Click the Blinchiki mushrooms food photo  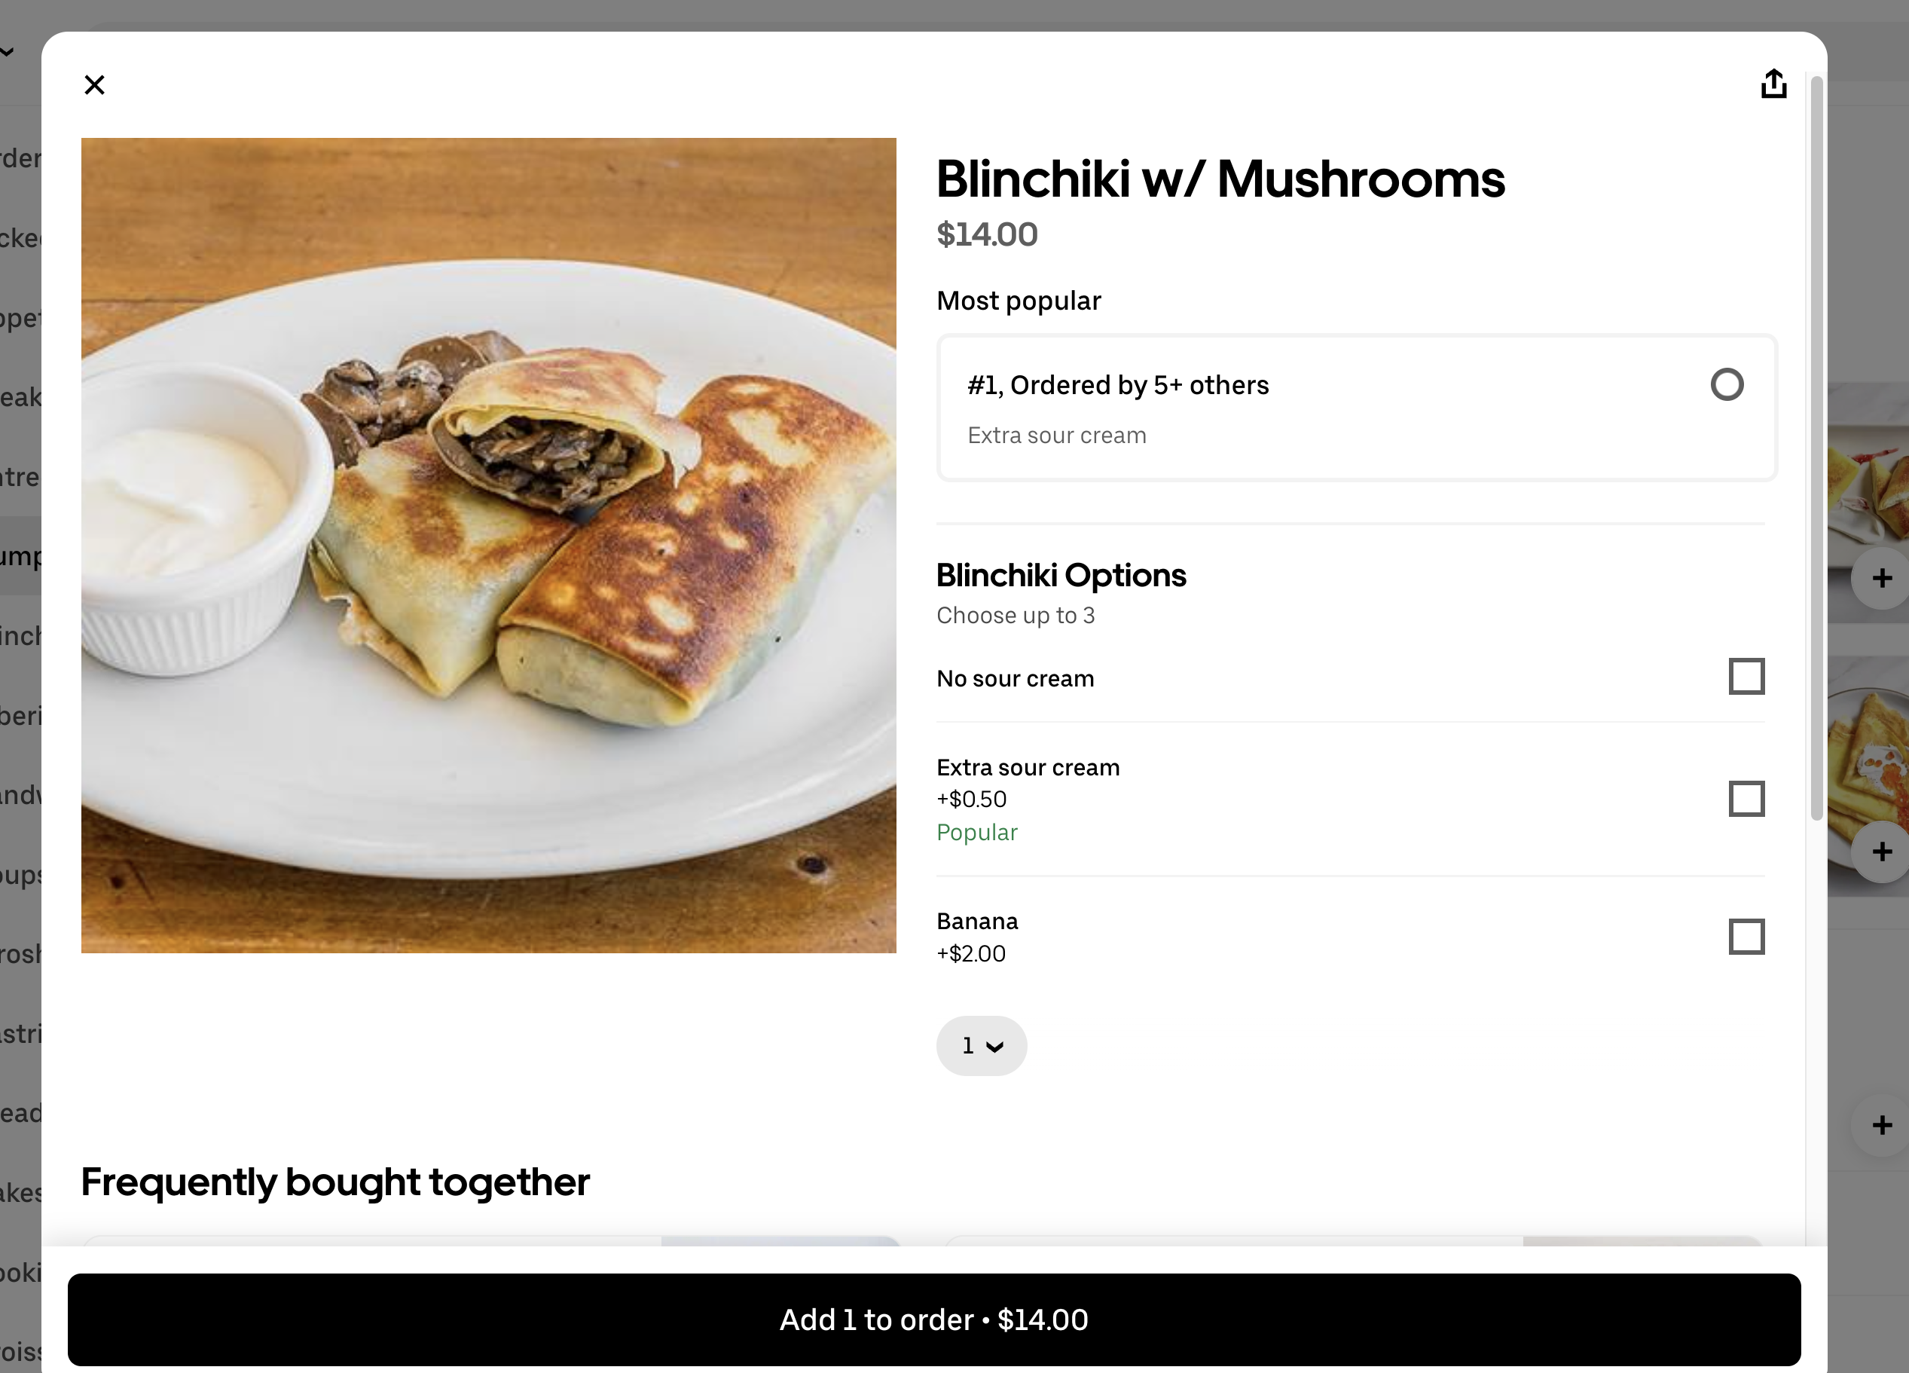click(488, 546)
